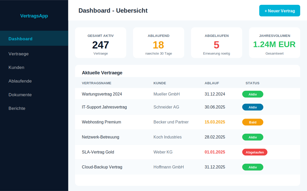Select the Jahresvolumen 1.24M EUR card
307x191 pixels.
click(274, 42)
